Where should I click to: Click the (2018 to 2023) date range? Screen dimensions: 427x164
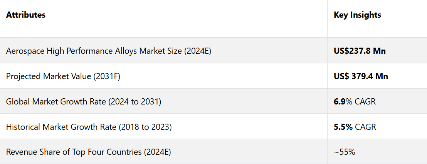(145, 126)
